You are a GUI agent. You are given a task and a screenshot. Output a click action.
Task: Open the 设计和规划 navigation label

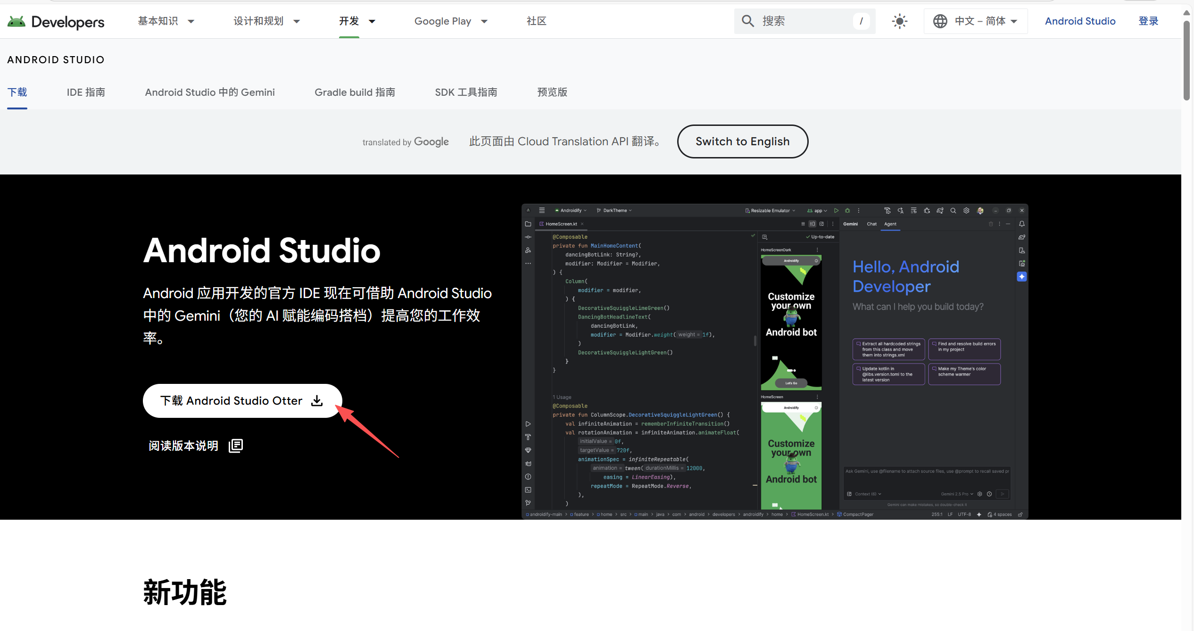point(258,21)
